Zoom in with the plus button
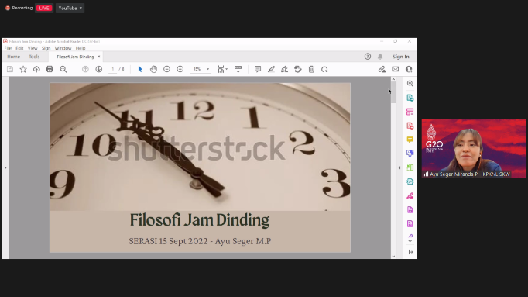The height and width of the screenshot is (297, 528). [180, 69]
